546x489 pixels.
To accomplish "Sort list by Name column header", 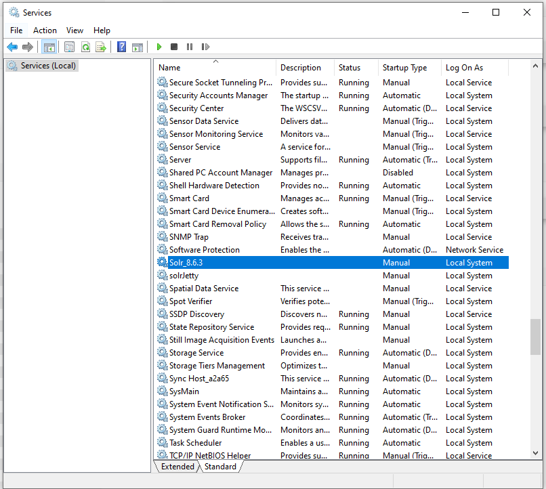I will coord(215,68).
